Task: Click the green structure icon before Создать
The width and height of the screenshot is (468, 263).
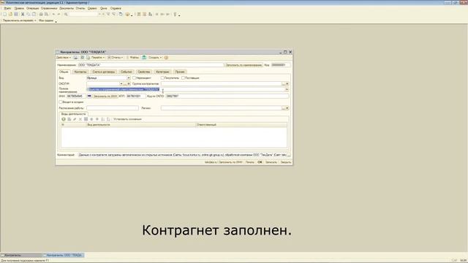Action: (144, 58)
